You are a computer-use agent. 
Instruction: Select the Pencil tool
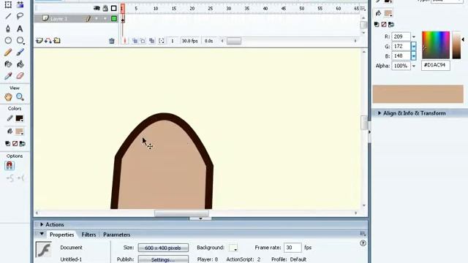(8, 53)
